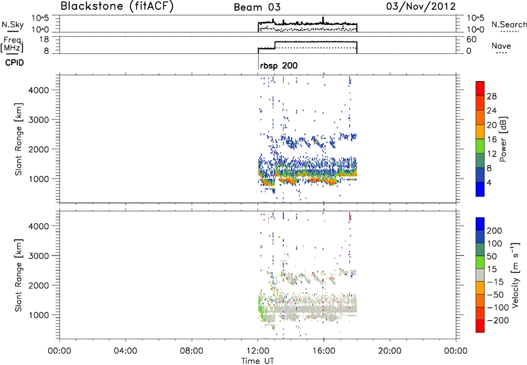Click the 'Freq. [MHz]' label
Viewport: 527px width, 365px height.
pos(12,44)
